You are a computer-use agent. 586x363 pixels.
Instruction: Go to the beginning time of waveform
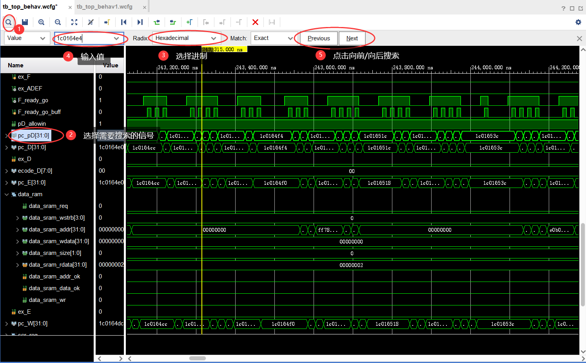coord(123,22)
